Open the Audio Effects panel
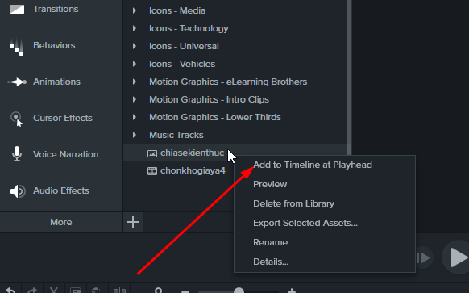469x293 pixels. click(49, 190)
